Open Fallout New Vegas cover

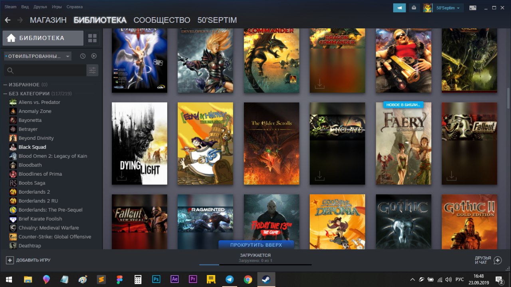coord(139,222)
